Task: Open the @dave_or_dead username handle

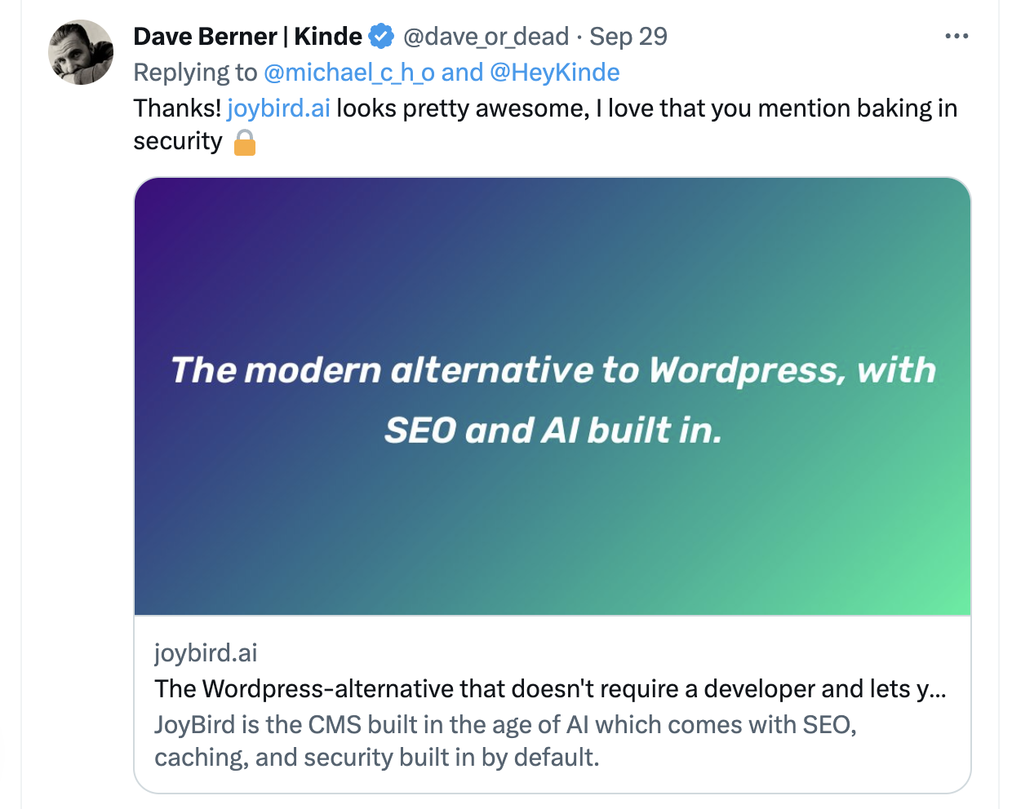Action: pyautogui.click(x=485, y=37)
